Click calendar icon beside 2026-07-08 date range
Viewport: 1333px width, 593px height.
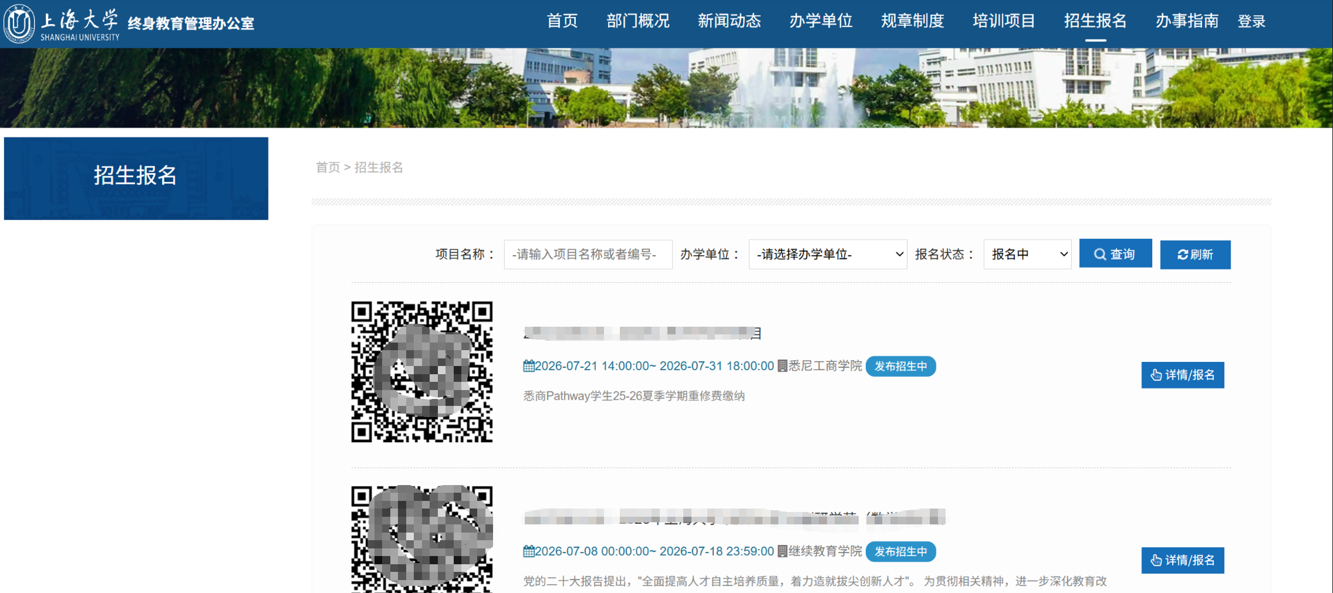click(529, 551)
